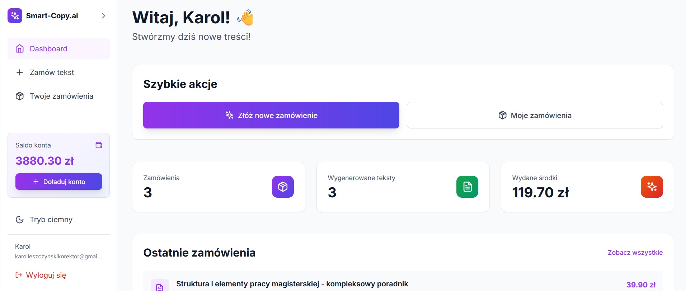
Task: Click the wallet icon in the Saldo konta card
Action: pyautogui.click(x=99, y=145)
